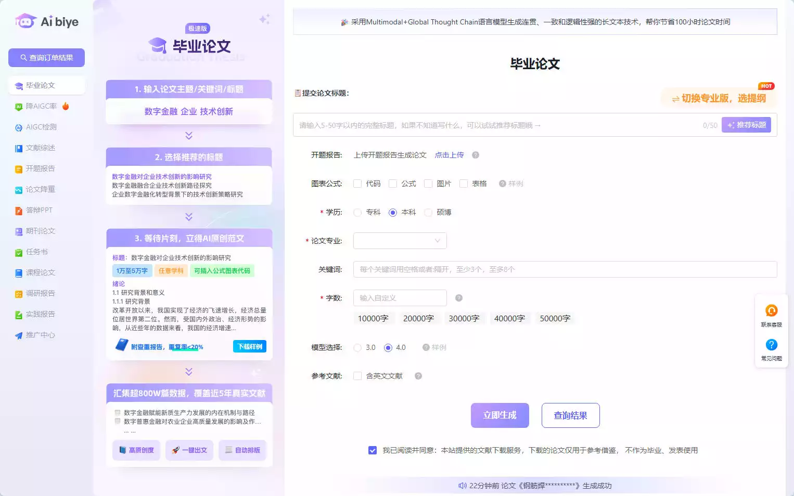Click the customer service headset icon
794x496 pixels.
(771, 311)
